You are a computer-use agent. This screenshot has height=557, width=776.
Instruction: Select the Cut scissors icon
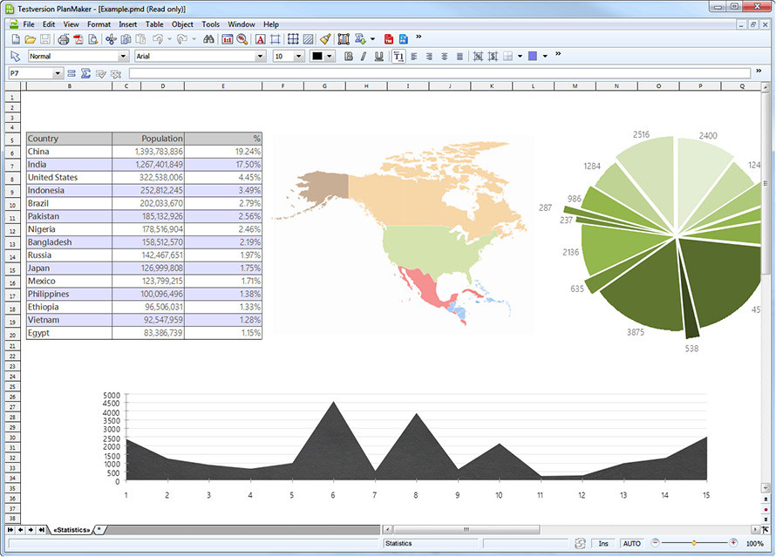point(111,39)
